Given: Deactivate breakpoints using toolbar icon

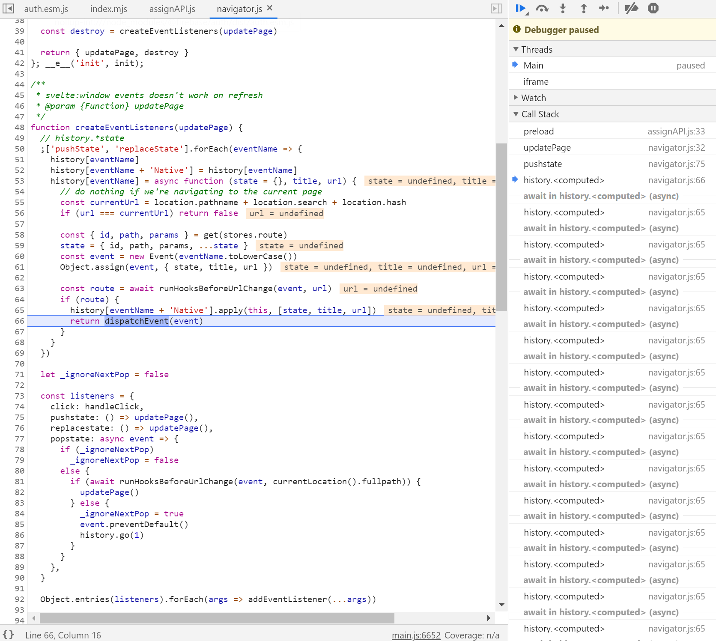Looking at the screenshot, I should [x=631, y=9].
